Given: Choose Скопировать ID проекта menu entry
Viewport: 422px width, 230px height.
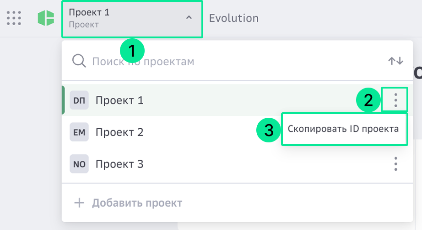Looking at the screenshot, I should (x=344, y=129).
